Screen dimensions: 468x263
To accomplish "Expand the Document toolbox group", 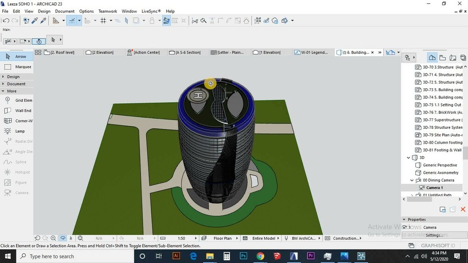I will point(17,84).
